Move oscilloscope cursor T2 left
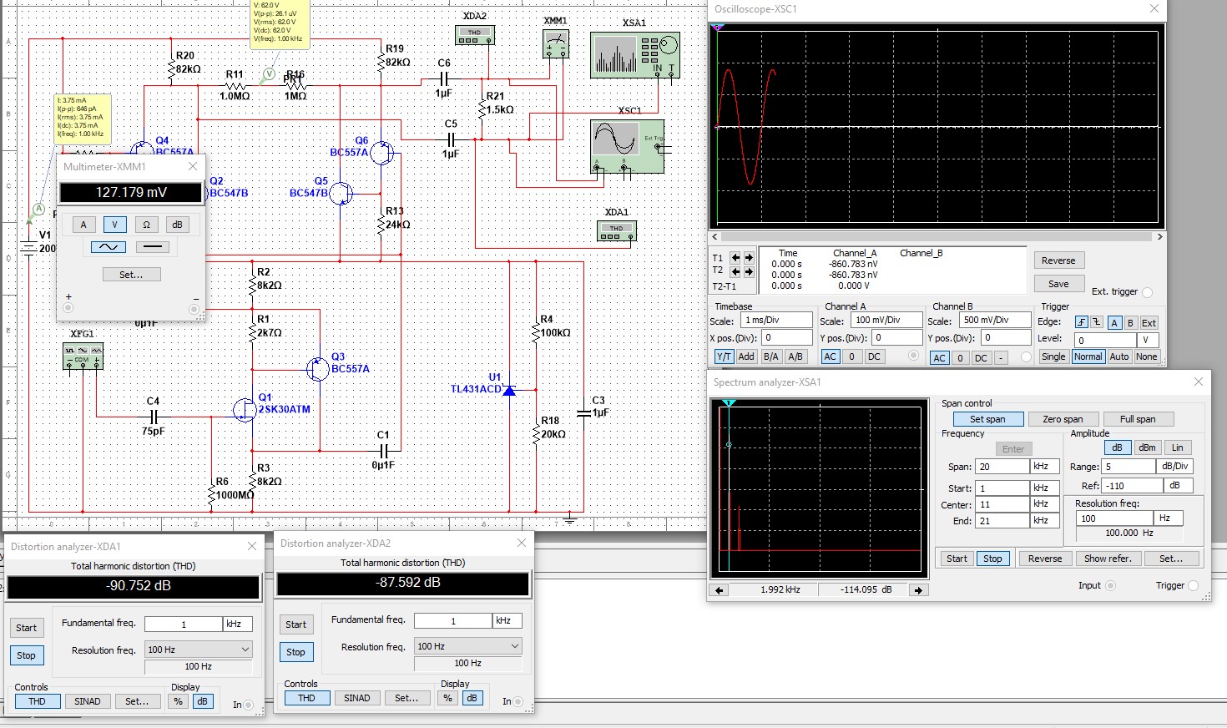 click(735, 271)
